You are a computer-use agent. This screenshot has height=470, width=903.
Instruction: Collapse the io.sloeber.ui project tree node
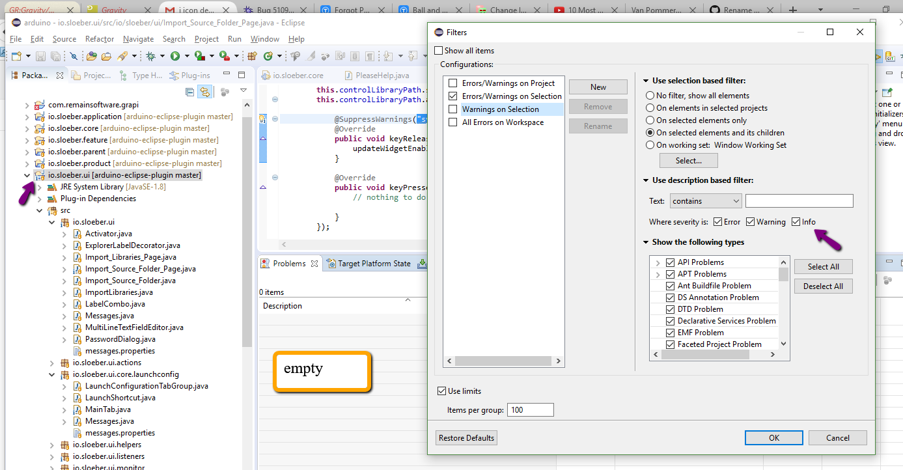(x=27, y=175)
